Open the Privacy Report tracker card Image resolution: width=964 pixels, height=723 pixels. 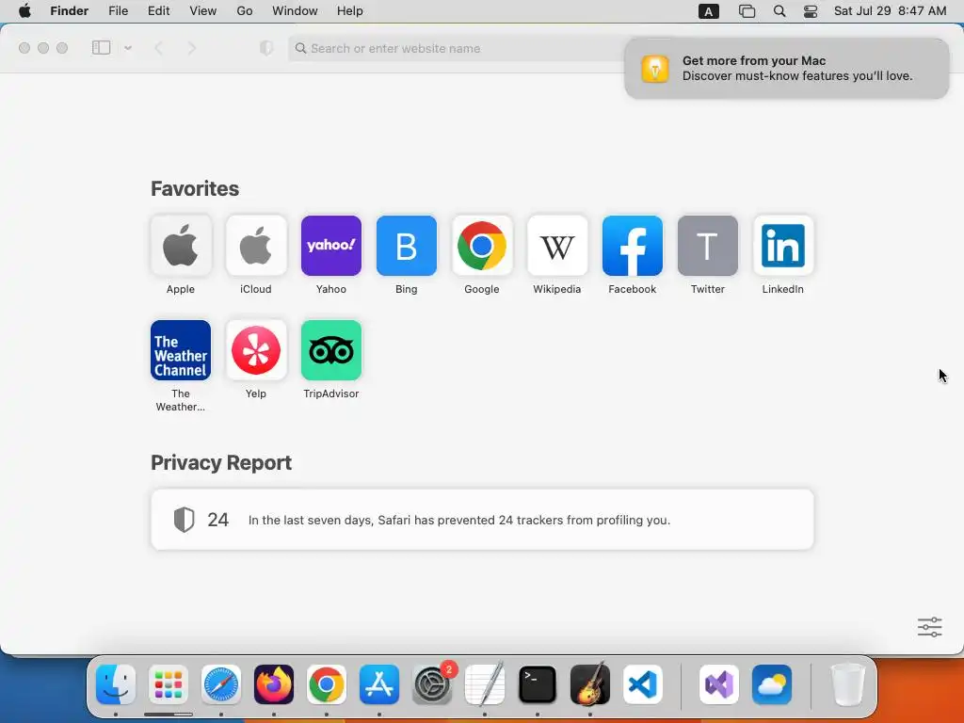coord(482,520)
